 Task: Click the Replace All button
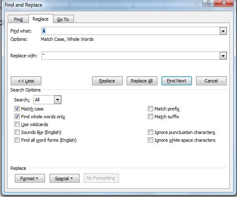coord(142,81)
